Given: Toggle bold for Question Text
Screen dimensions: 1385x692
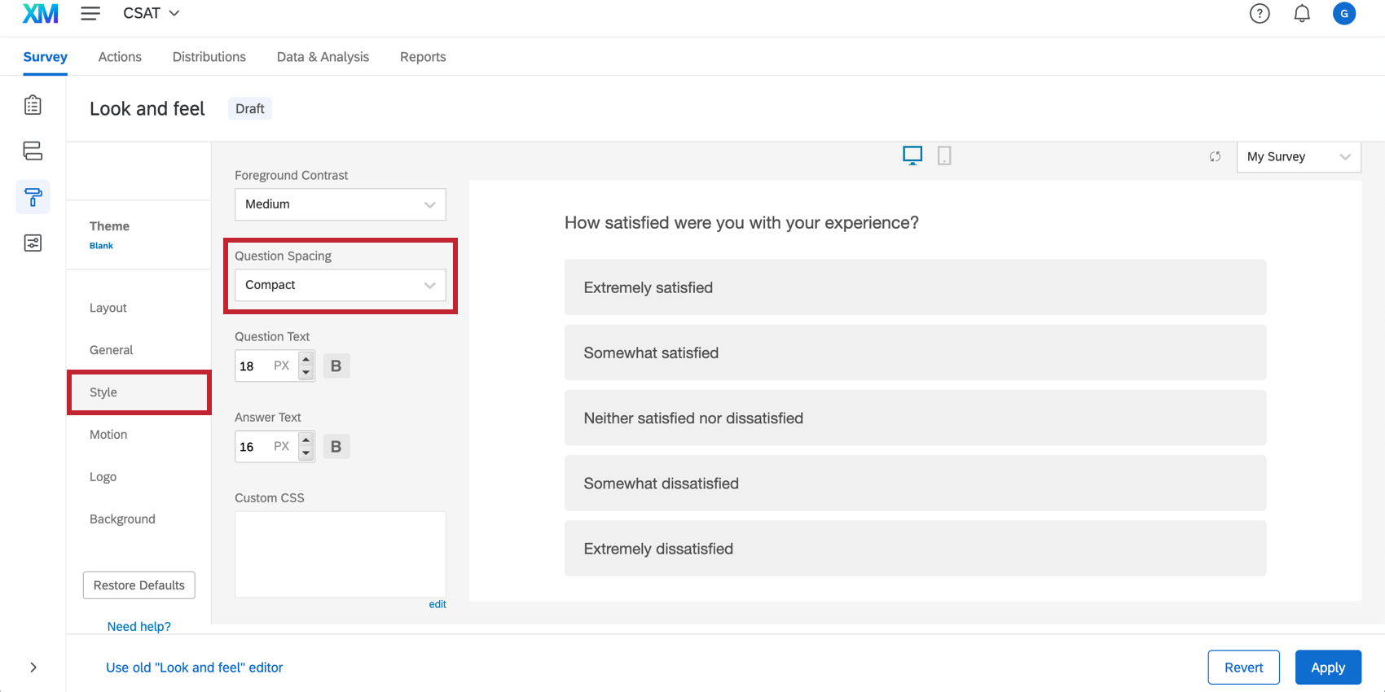Looking at the screenshot, I should coord(336,366).
